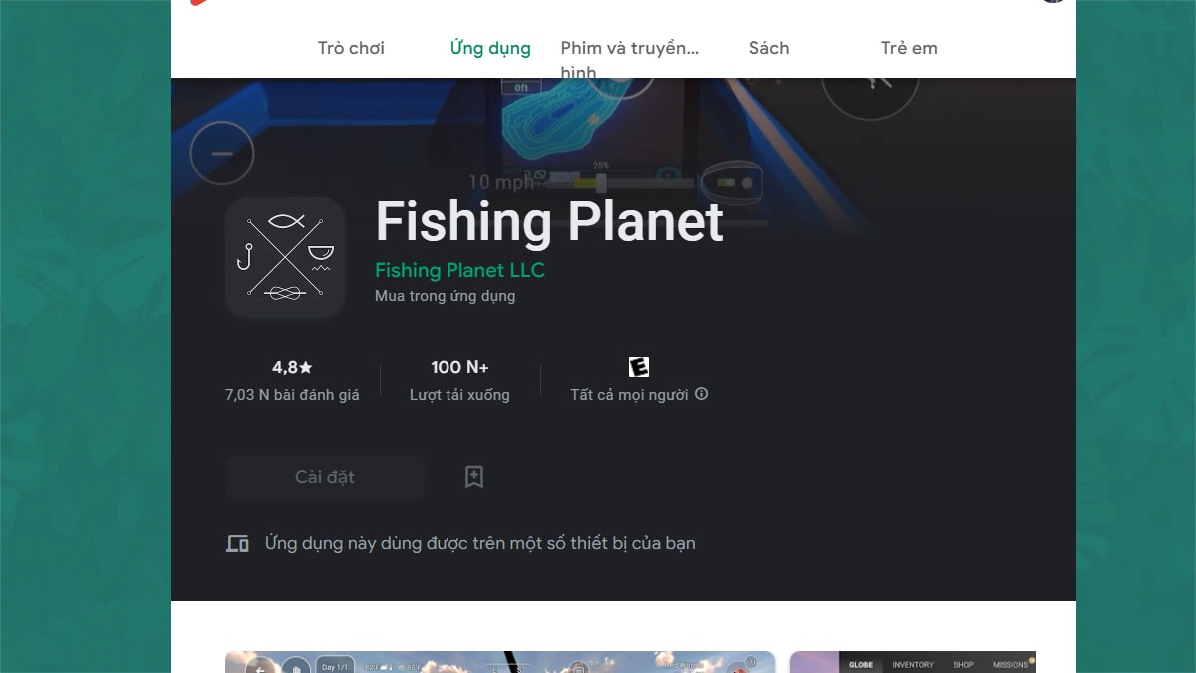Click the '100 N+' download count

[459, 367]
